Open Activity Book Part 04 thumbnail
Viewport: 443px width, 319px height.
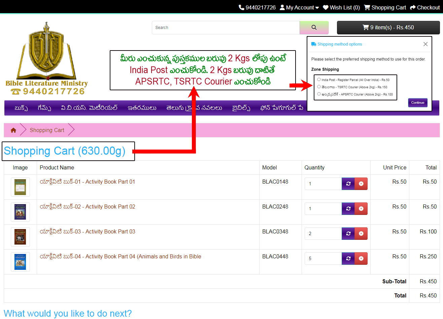point(20,262)
